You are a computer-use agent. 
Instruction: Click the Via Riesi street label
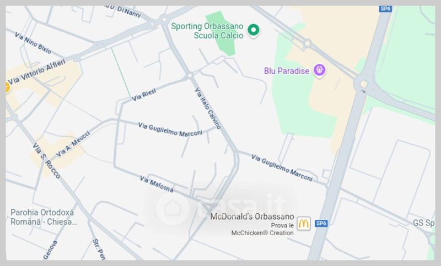tap(144, 95)
